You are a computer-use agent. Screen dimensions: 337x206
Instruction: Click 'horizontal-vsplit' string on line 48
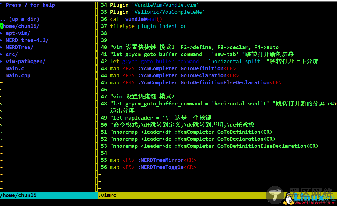coord(240,104)
